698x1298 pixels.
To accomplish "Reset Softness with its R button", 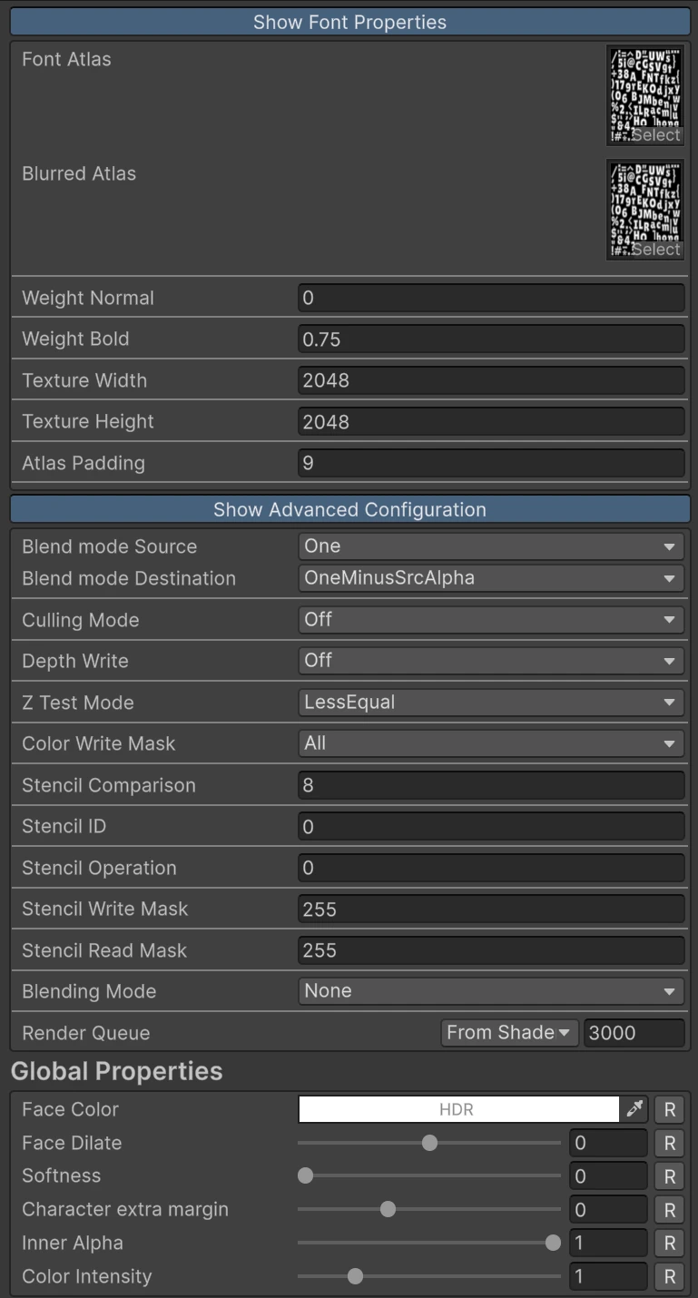I will (x=670, y=1176).
